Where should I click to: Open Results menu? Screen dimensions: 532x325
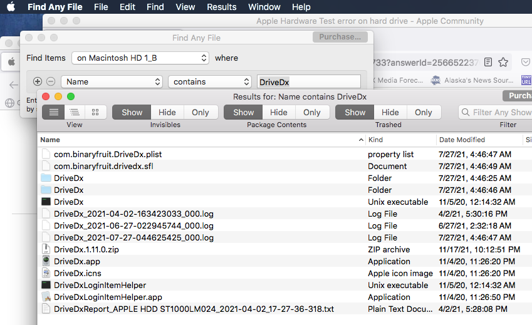pos(222,7)
